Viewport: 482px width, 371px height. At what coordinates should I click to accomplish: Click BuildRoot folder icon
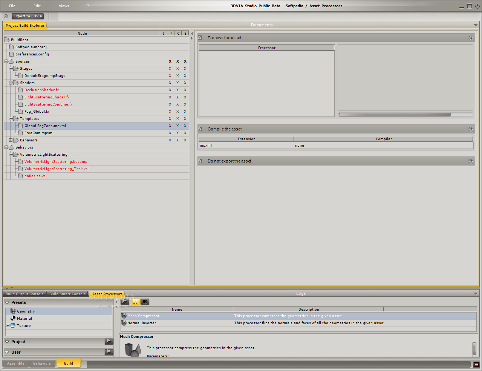(7, 40)
